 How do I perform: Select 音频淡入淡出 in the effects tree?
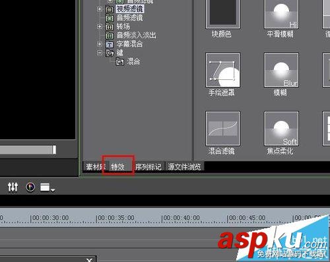tap(136, 35)
